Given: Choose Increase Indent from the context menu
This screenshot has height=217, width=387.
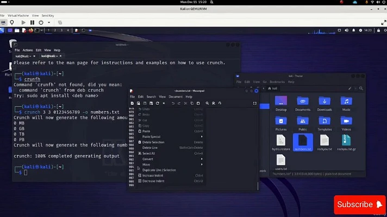Looking at the screenshot, I should pos(171,176).
